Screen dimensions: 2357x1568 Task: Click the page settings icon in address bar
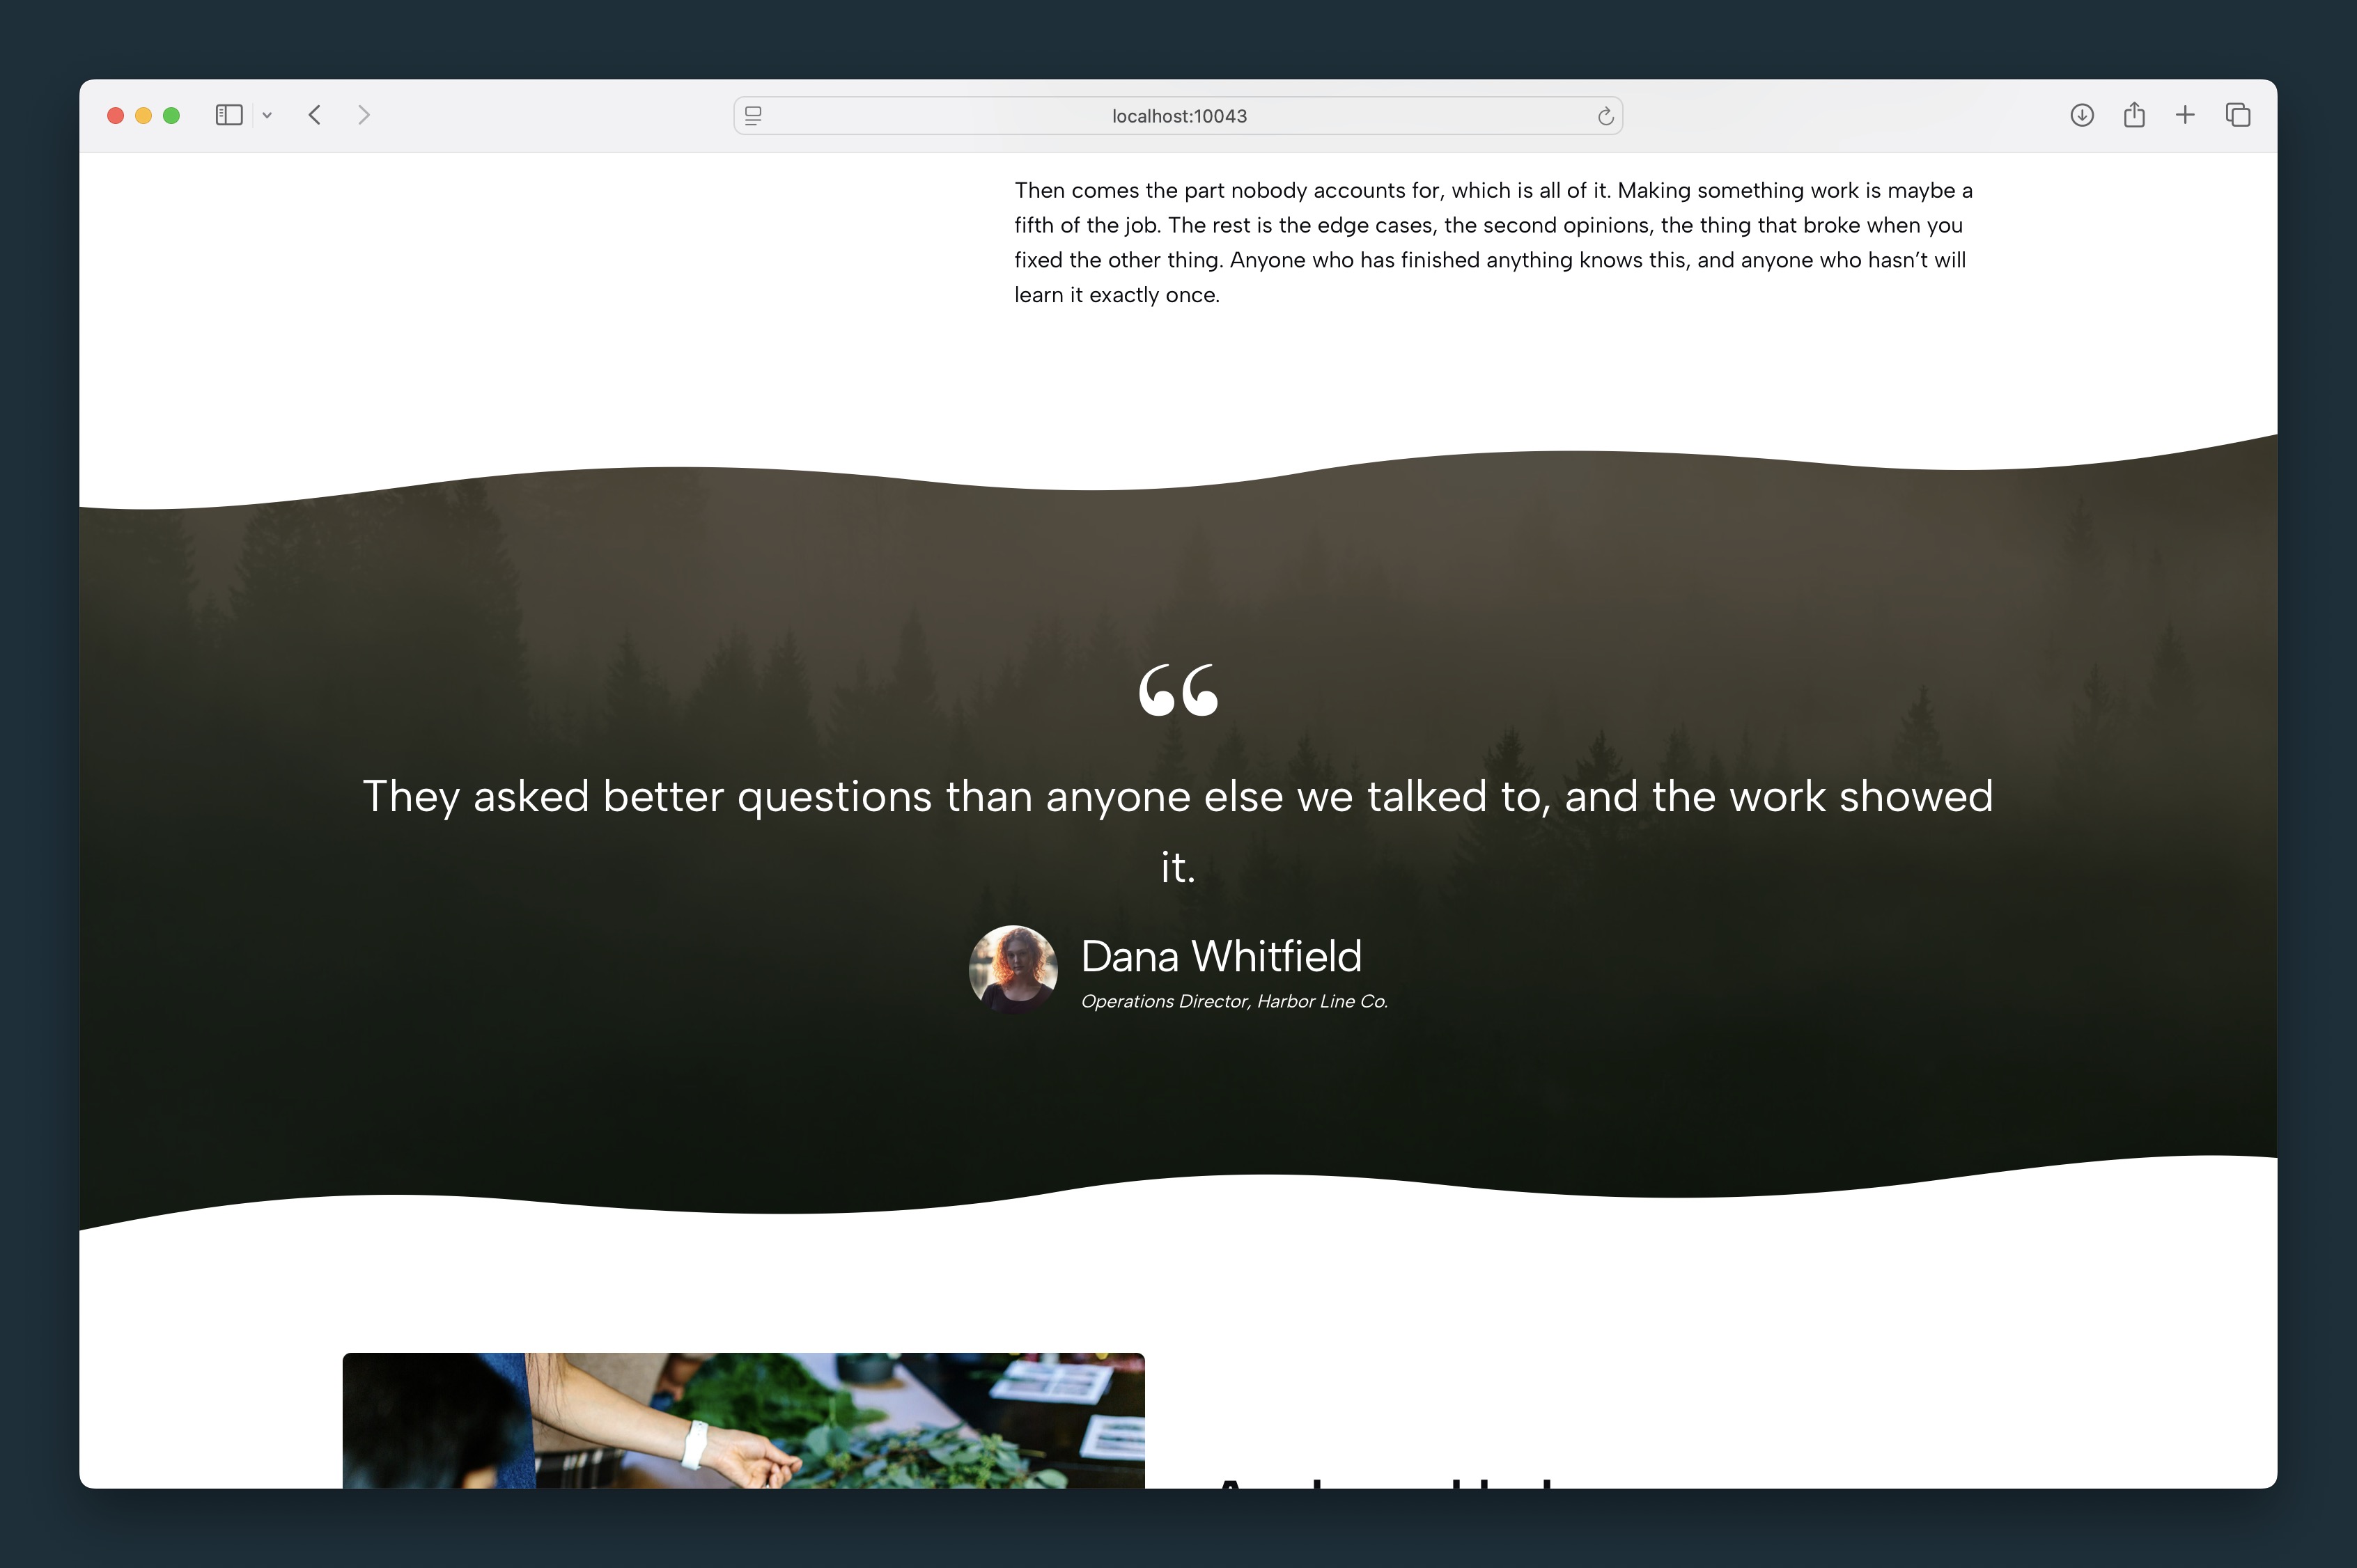click(754, 116)
